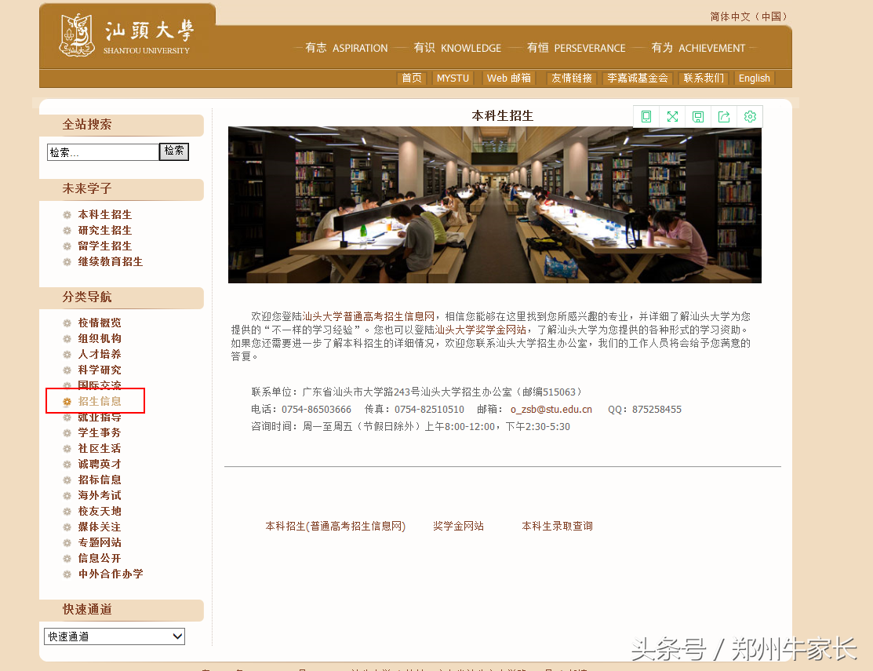Image resolution: width=873 pixels, height=671 pixels.
Task: Open the settings gear icon above the banner
Action: [x=750, y=116]
